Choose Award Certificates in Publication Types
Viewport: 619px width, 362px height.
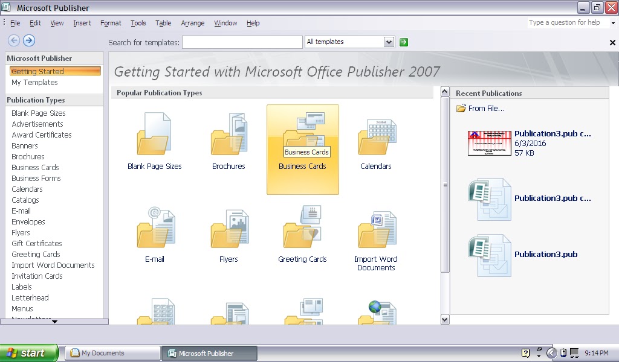[42, 135]
